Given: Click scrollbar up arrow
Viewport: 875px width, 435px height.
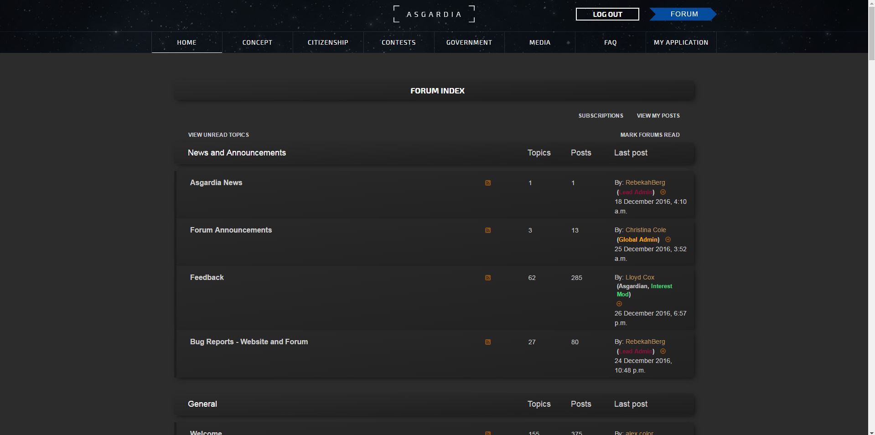Looking at the screenshot, I should [871, 4].
